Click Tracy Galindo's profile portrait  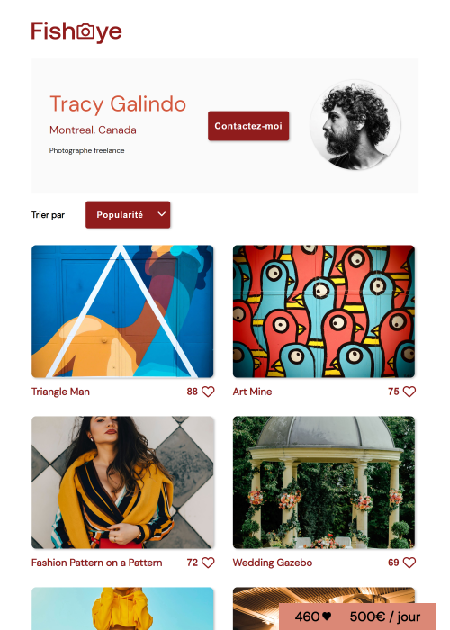(355, 124)
